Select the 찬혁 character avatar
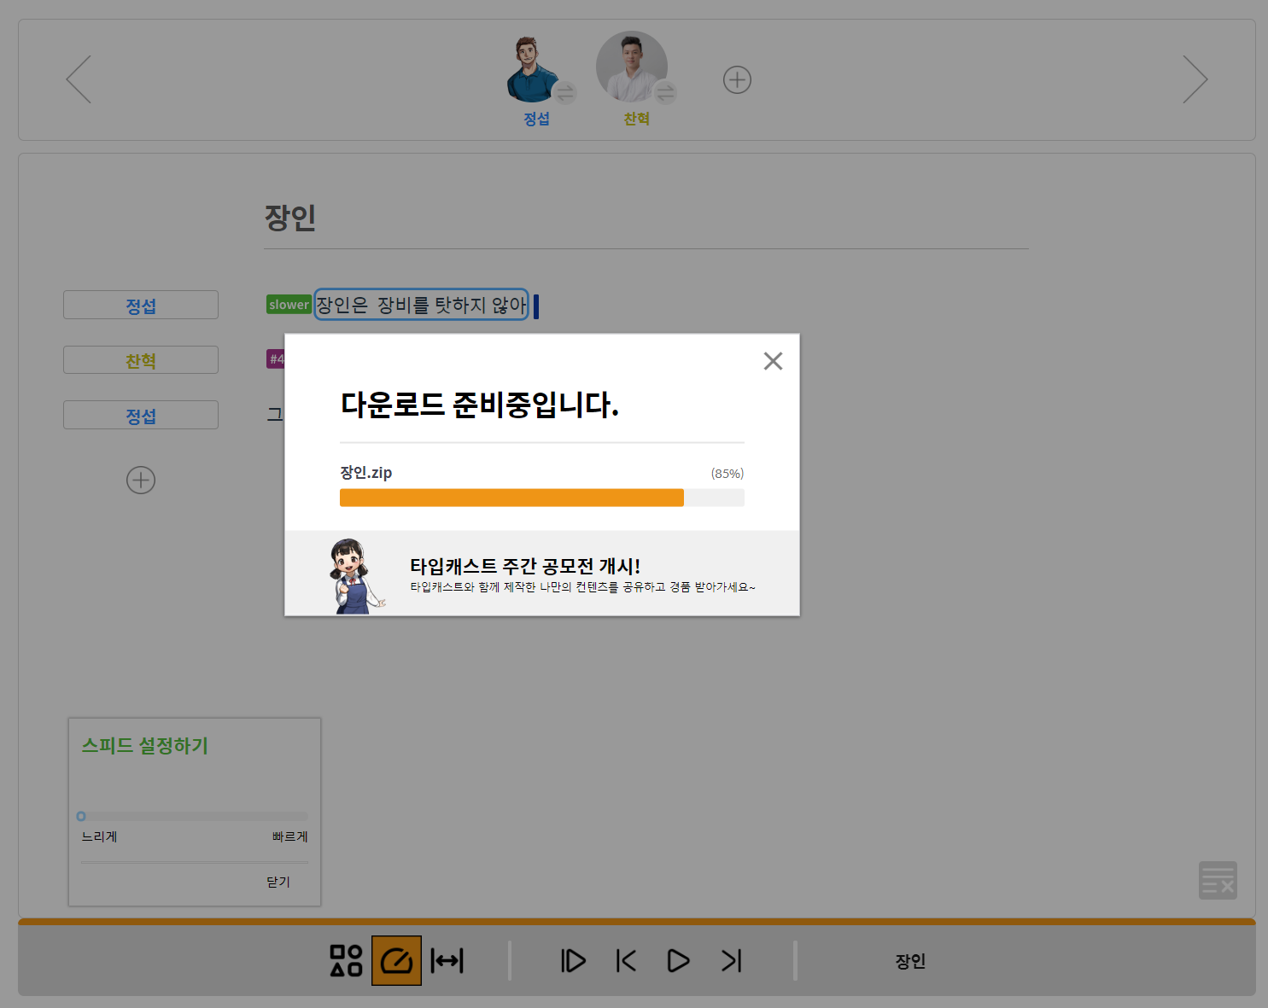 (632, 67)
